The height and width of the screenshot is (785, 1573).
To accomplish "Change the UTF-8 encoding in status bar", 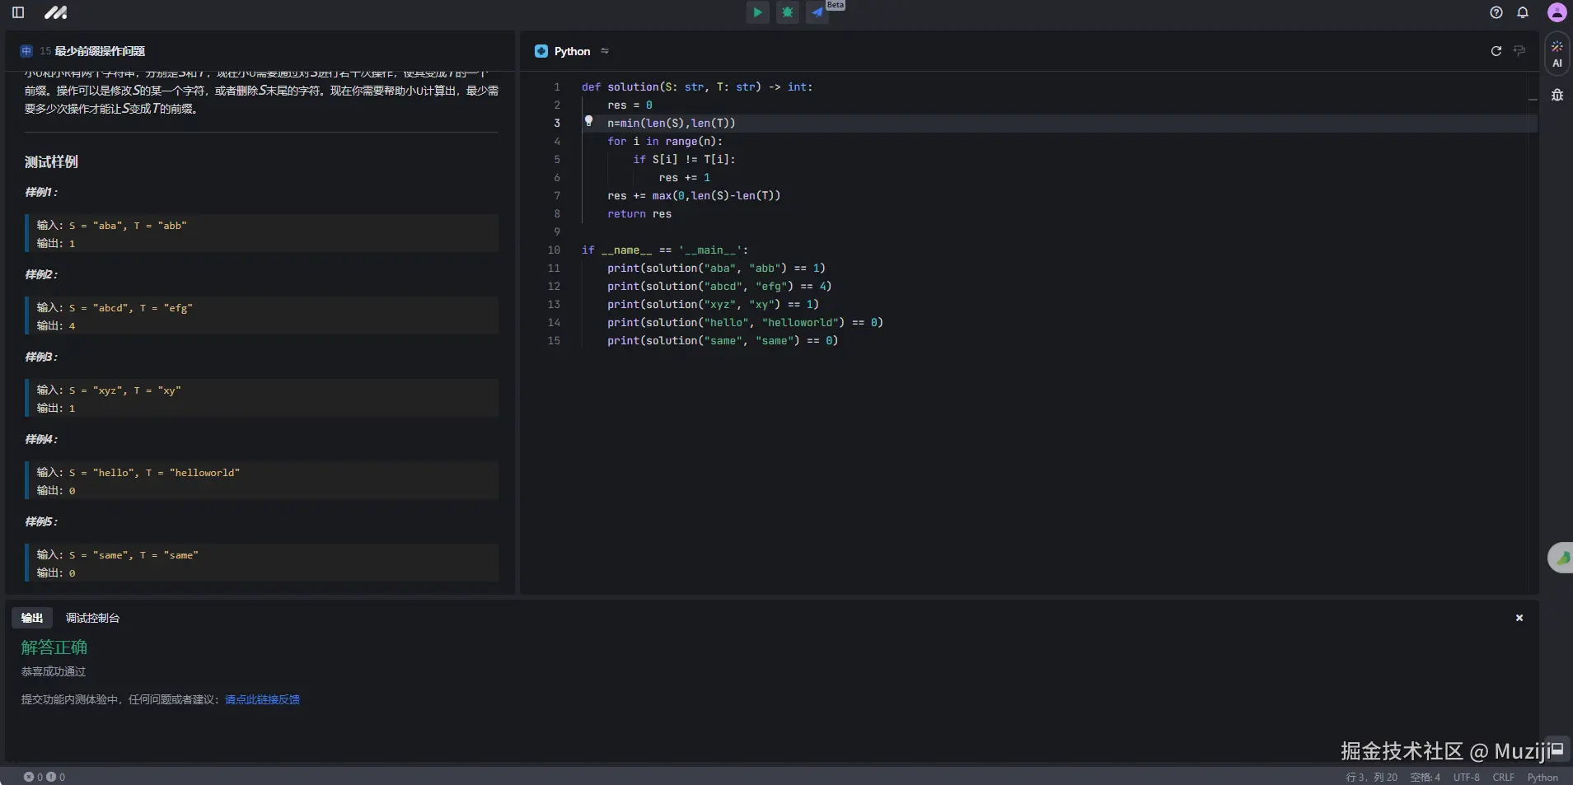I will [x=1466, y=777].
